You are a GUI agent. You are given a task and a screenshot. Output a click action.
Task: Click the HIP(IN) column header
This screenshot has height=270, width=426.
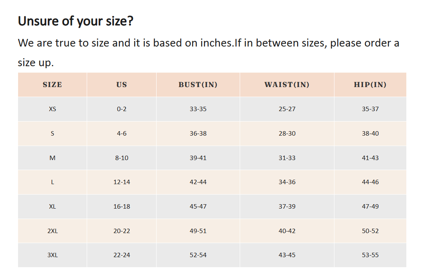click(370, 85)
